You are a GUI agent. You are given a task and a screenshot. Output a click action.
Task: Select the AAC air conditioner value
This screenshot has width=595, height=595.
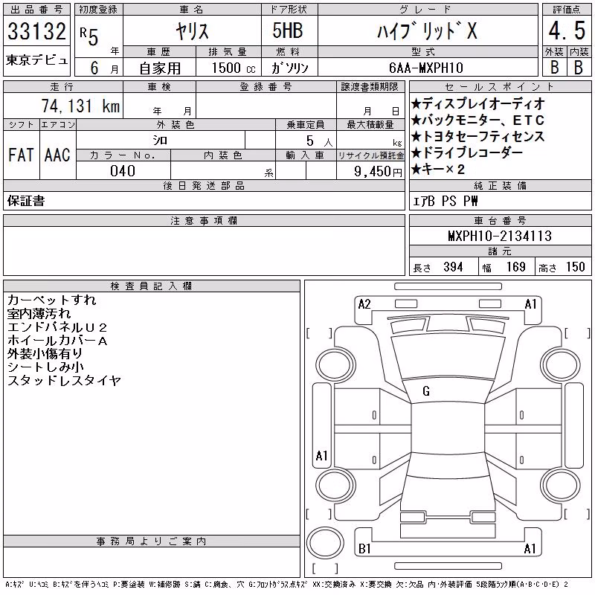pyautogui.click(x=57, y=155)
